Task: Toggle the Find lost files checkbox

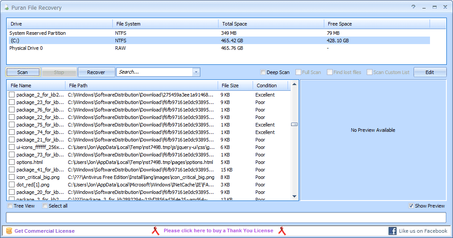Action: pyautogui.click(x=330, y=72)
